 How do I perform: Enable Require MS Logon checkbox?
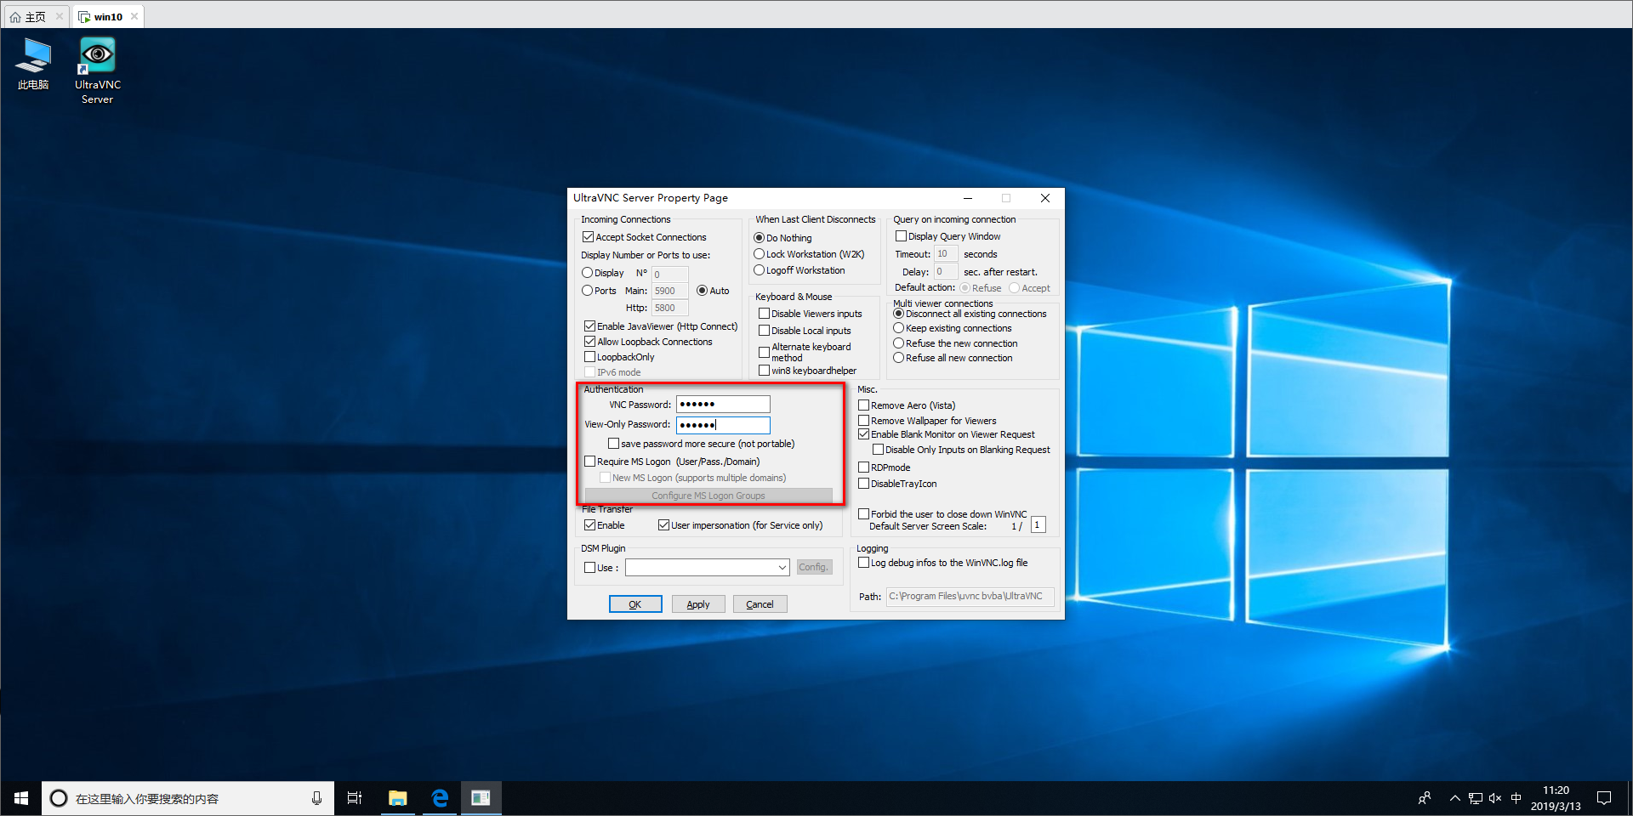[589, 462]
